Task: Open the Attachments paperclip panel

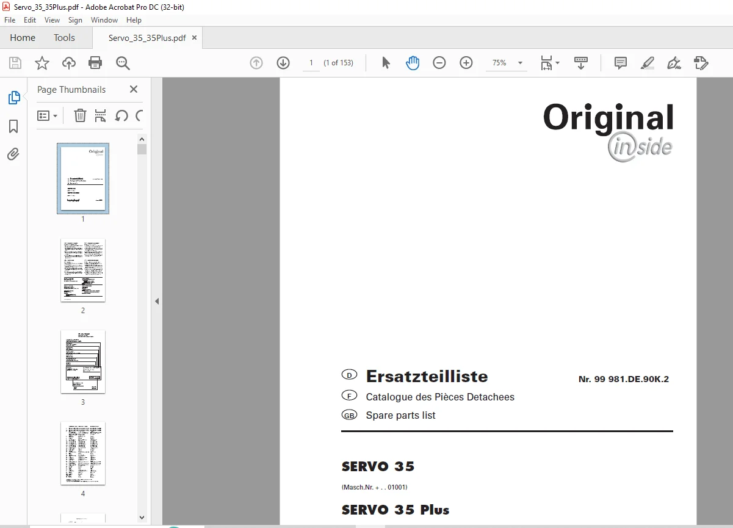Action: tap(13, 154)
